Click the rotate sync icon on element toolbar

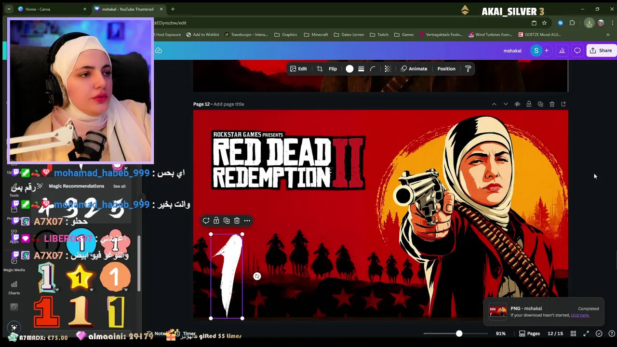pyautogui.click(x=206, y=221)
